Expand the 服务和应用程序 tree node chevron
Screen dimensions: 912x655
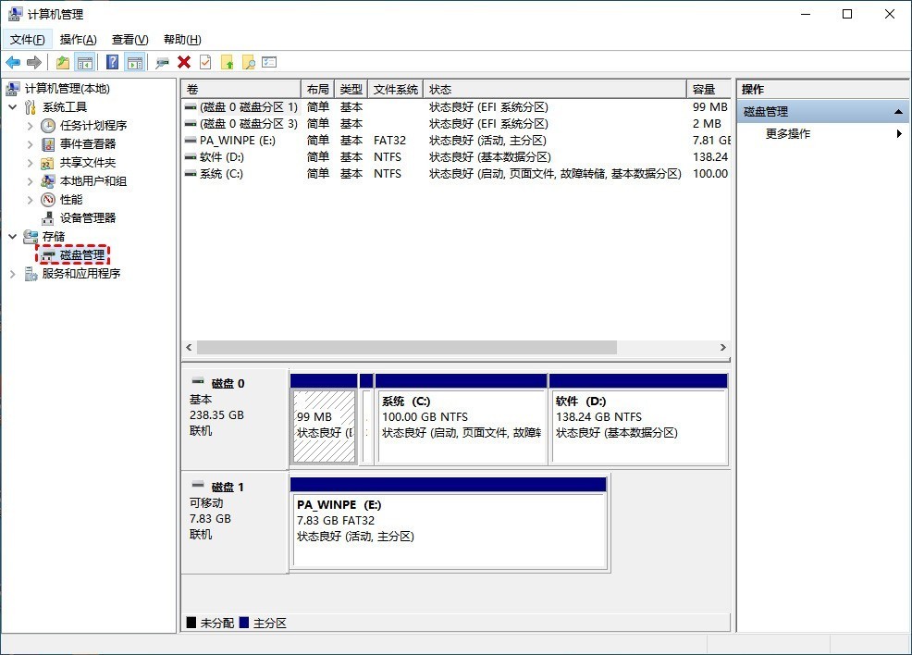[x=11, y=274]
